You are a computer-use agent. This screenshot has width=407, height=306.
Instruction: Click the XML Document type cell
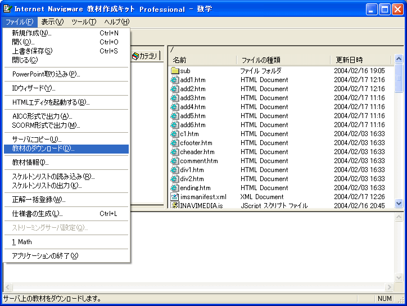[x=262, y=197]
